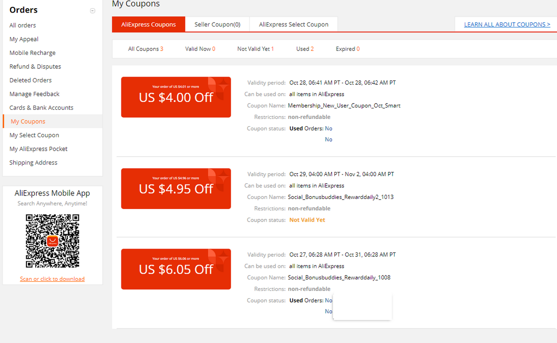Click 'all items in AliExpress' on $4.00 coupon

click(x=317, y=94)
